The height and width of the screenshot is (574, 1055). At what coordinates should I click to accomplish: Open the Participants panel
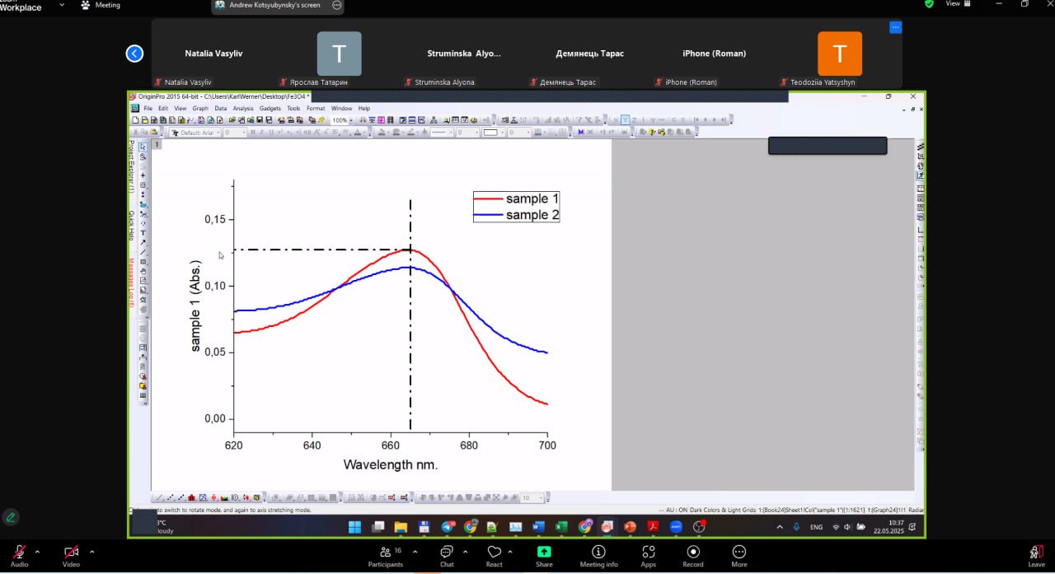coord(386,556)
